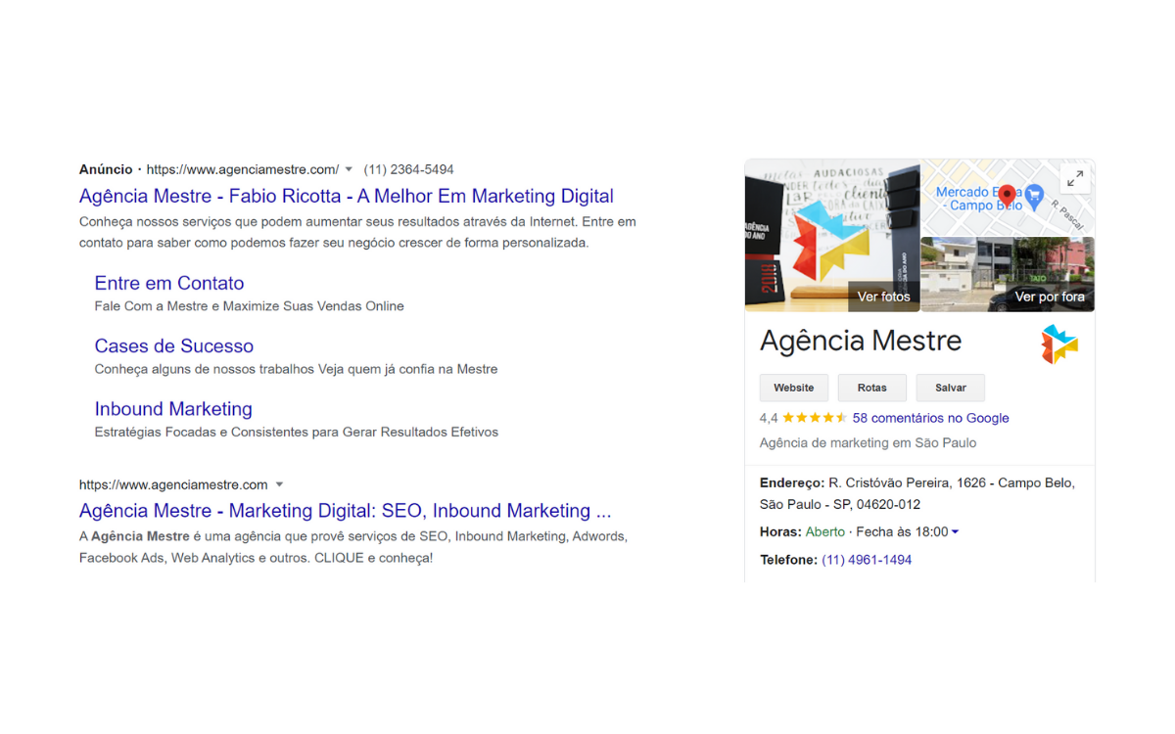Screen dimensions: 1175x734
Task: Open the ad headline about Fabio Ricotta
Action: tap(346, 196)
